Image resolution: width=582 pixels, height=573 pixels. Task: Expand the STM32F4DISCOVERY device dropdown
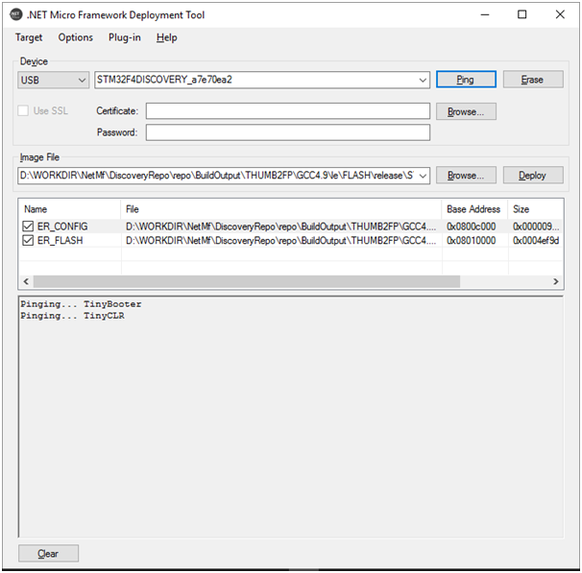[x=423, y=80]
